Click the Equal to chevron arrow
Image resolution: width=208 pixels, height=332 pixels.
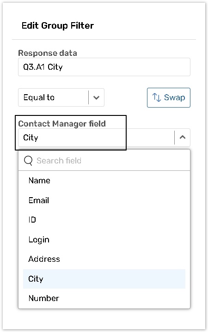[97, 97]
